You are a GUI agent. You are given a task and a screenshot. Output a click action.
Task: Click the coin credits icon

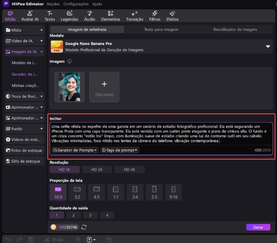coord(53,227)
